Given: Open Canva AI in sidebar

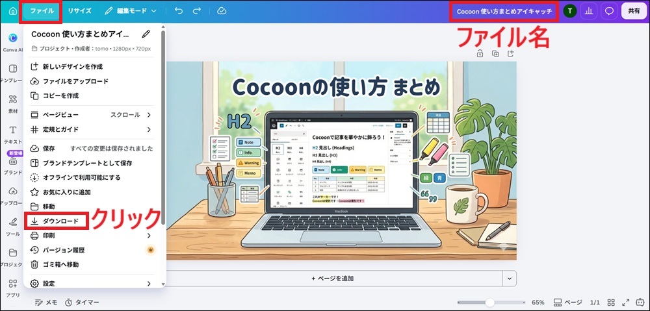Looking at the screenshot, I should 12,42.
